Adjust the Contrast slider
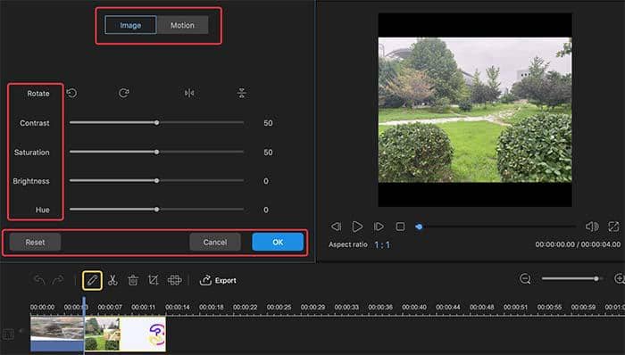The width and height of the screenshot is (625, 355). [x=156, y=122]
